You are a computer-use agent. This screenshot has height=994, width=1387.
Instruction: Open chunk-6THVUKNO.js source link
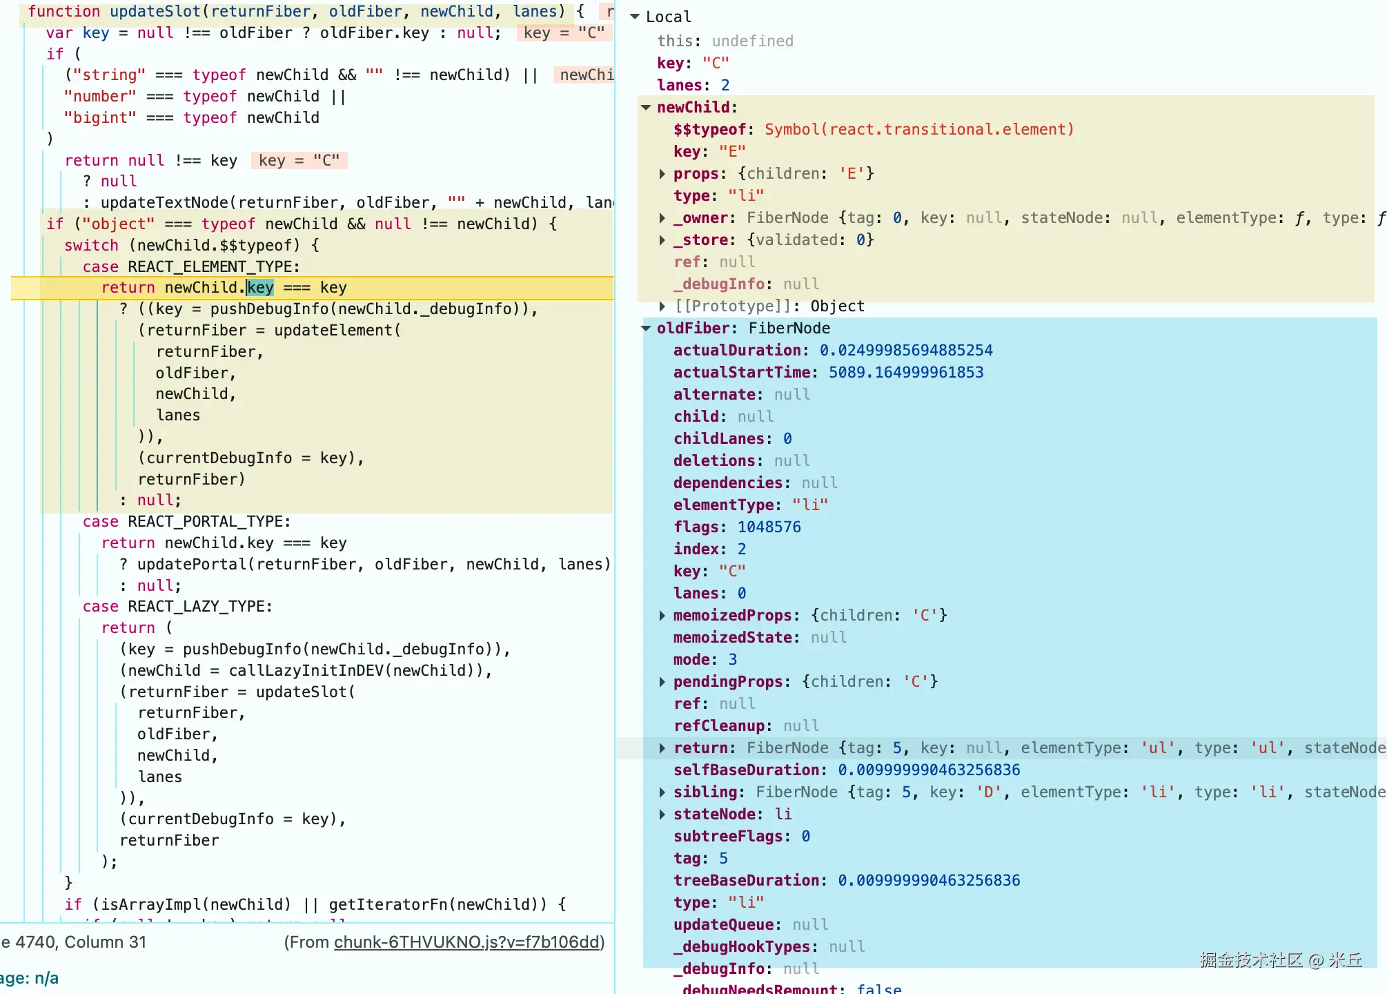point(466,942)
